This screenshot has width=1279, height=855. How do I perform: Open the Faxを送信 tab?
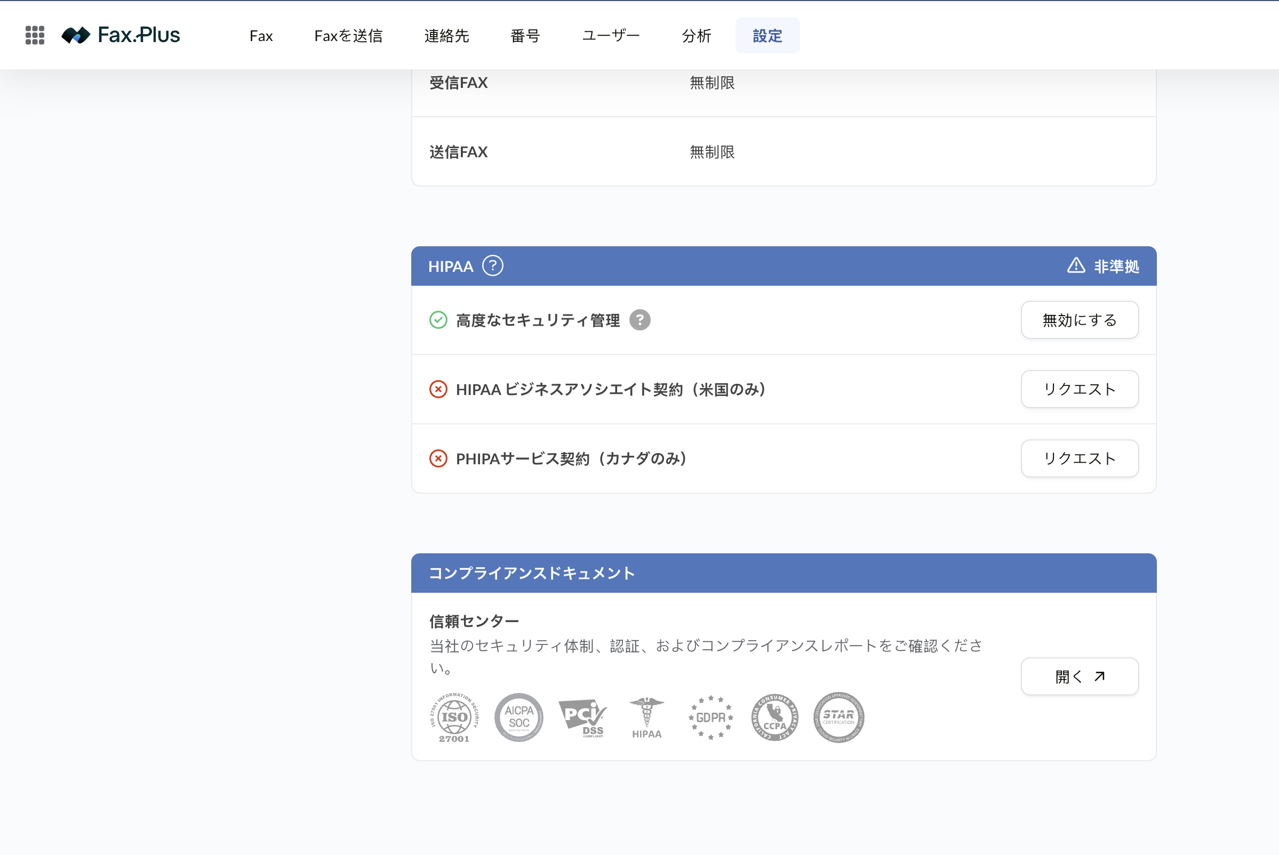[x=348, y=36]
